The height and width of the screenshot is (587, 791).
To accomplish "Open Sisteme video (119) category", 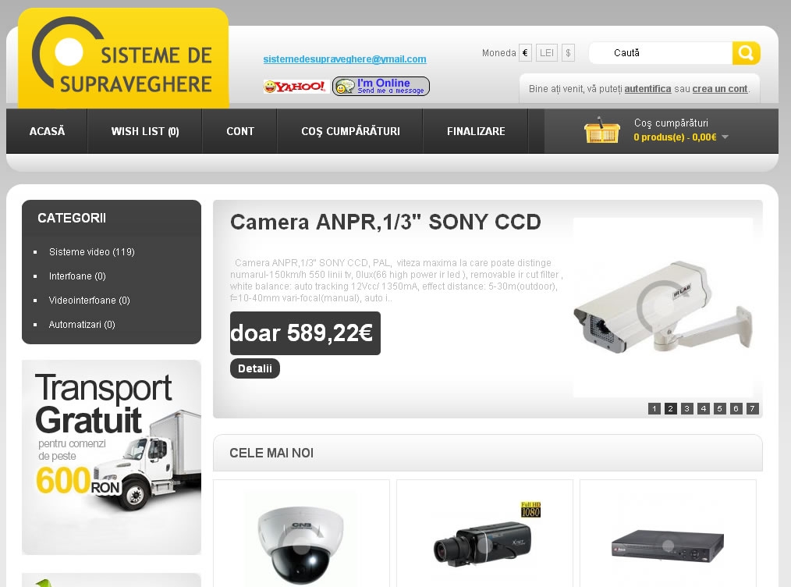I will (x=92, y=252).
